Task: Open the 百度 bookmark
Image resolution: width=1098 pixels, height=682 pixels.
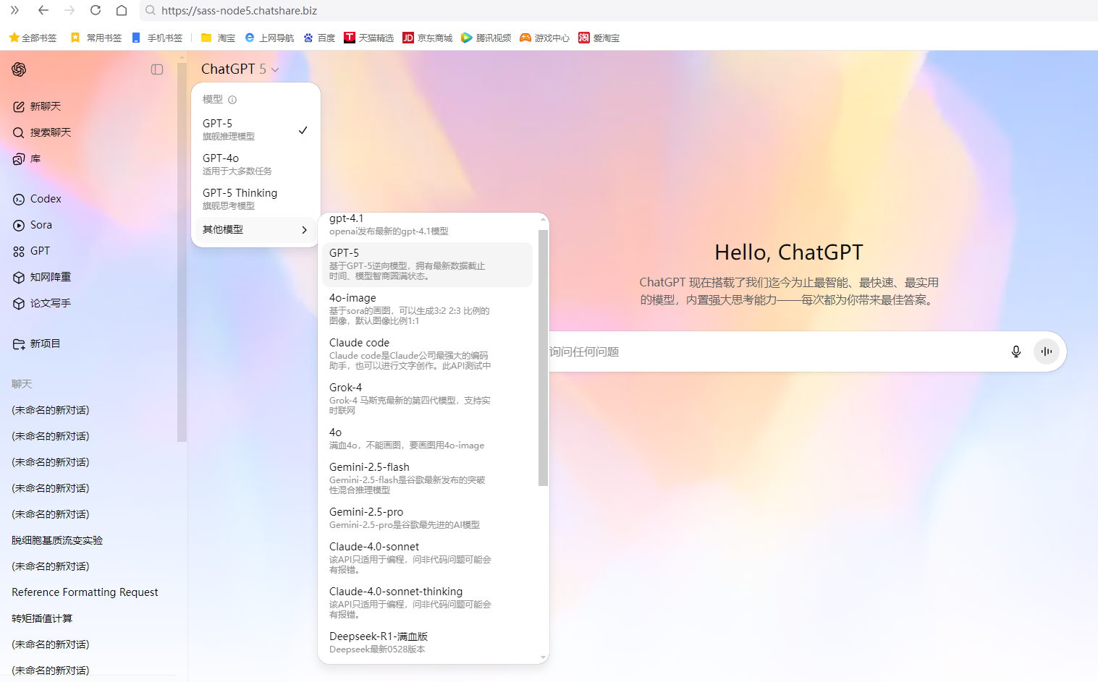Action: coord(319,38)
